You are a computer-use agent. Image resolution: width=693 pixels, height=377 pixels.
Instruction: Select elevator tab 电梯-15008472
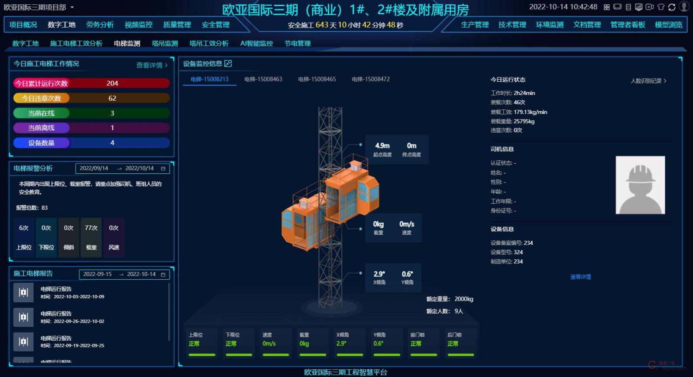coord(371,79)
